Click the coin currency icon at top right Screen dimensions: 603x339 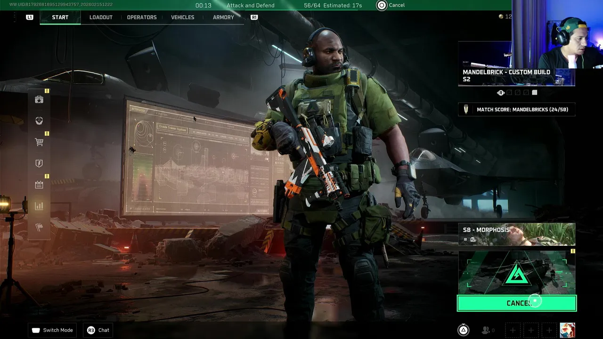(501, 16)
